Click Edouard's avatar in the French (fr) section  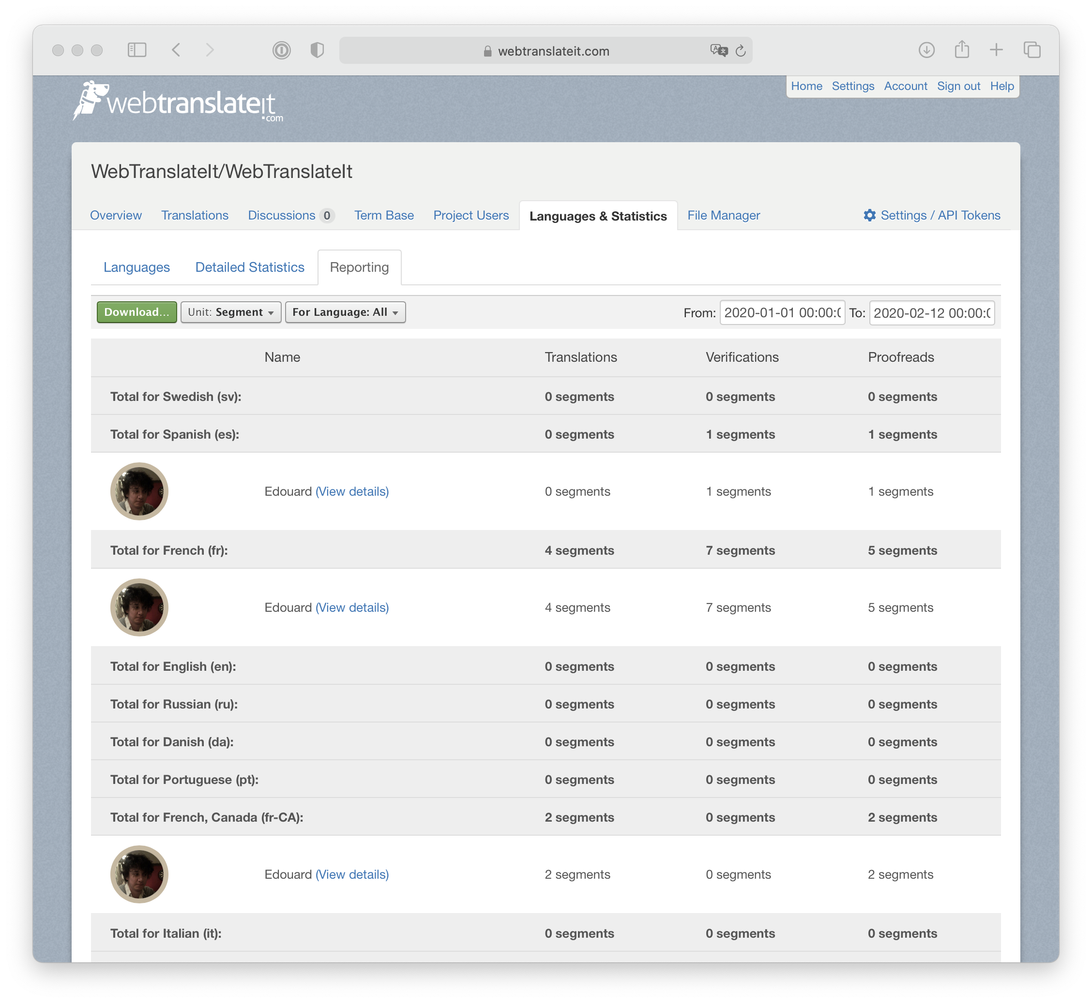139,607
